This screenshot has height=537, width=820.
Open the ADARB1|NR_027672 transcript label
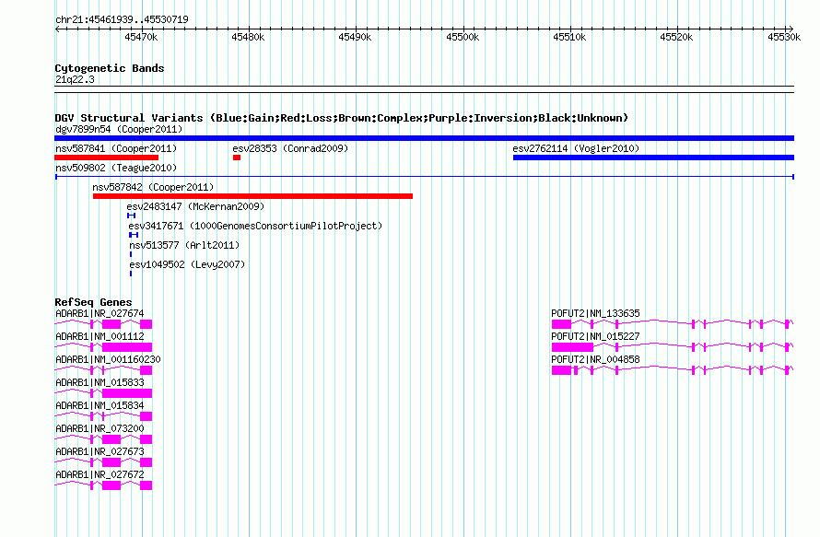[100, 474]
